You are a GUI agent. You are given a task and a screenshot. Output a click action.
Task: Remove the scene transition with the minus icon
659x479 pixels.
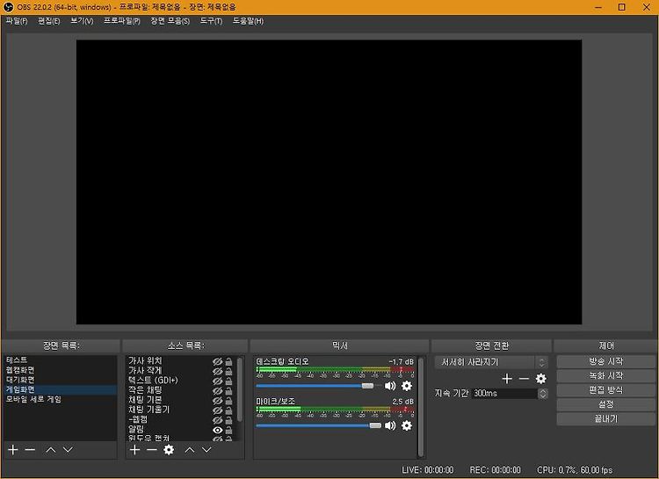pyautogui.click(x=524, y=379)
